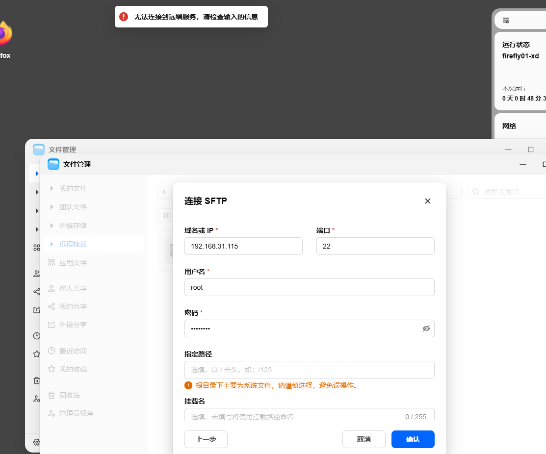Click the back 文件管理 window app icon
The height and width of the screenshot is (454, 546).
point(39,150)
